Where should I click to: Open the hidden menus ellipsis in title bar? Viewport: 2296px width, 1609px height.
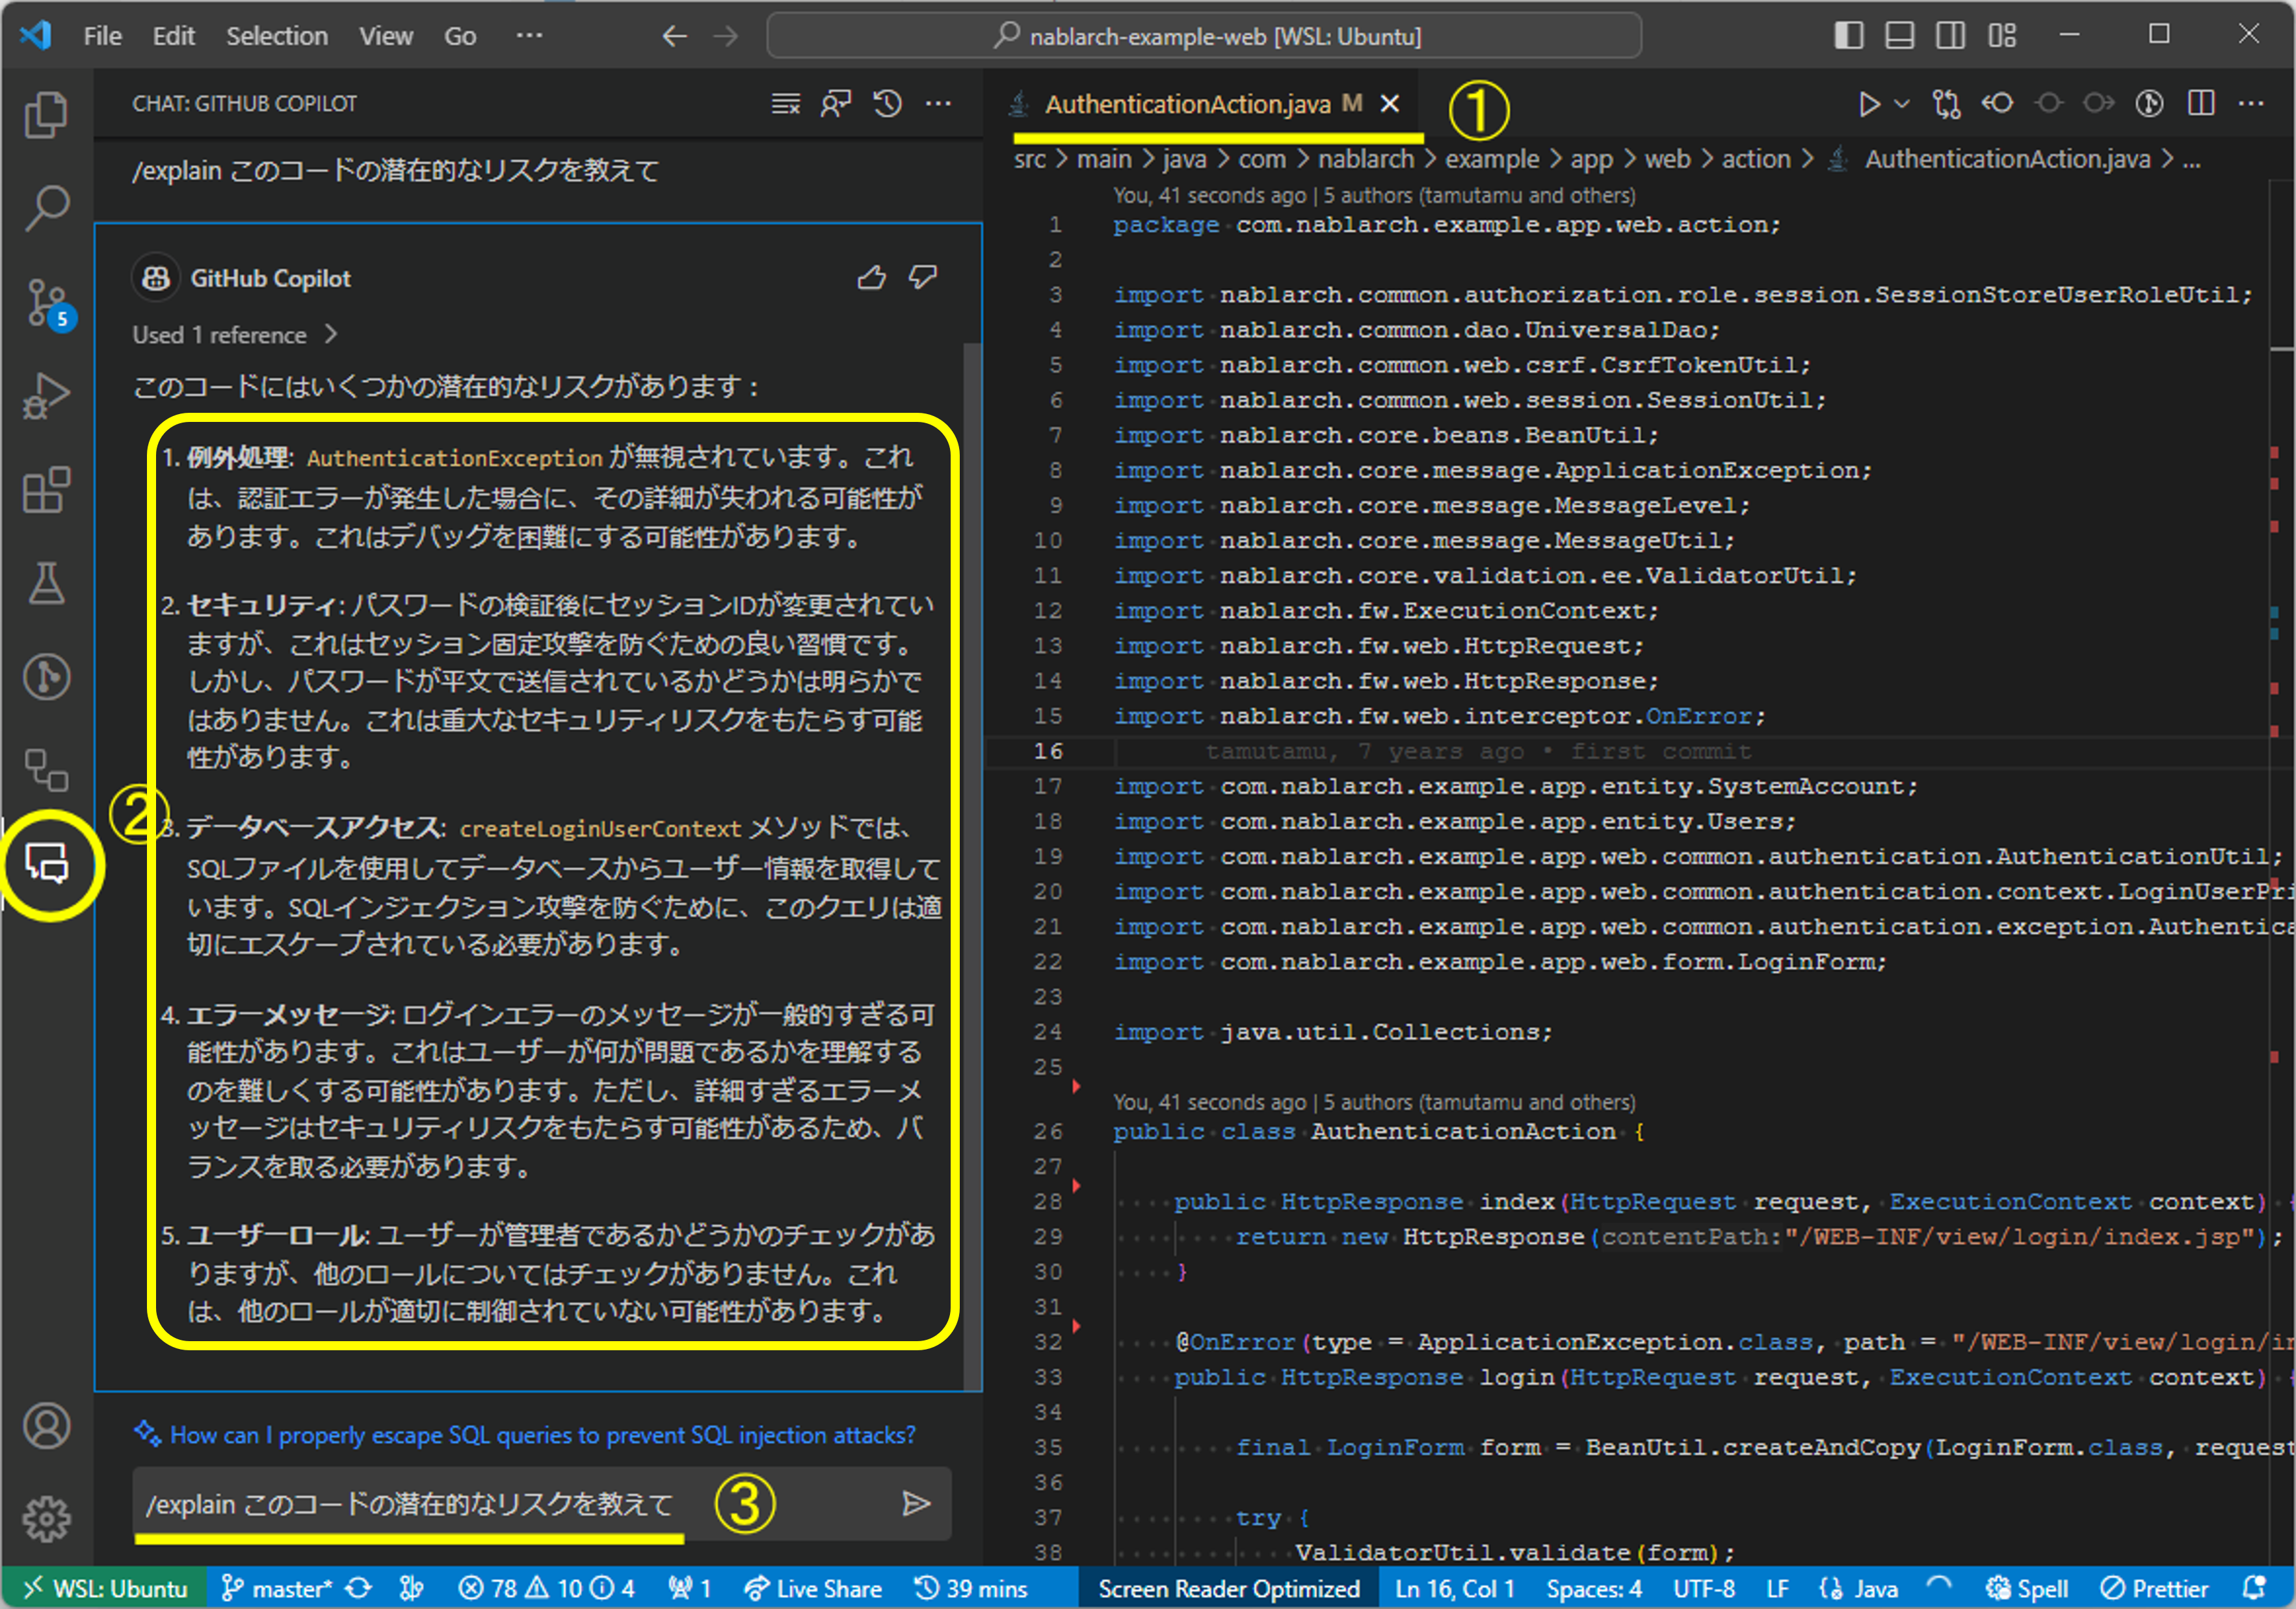[529, 36]
